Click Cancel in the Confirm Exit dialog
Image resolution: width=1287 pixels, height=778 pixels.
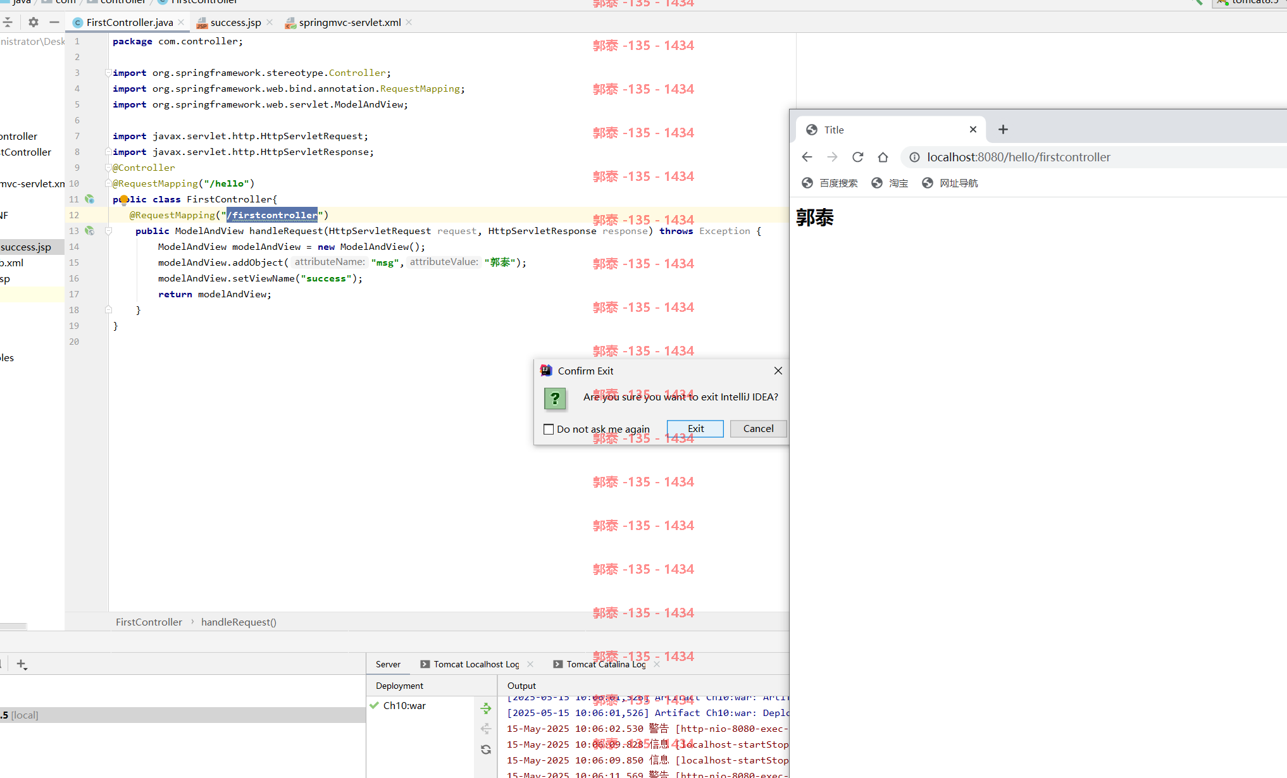click(758, 429)
